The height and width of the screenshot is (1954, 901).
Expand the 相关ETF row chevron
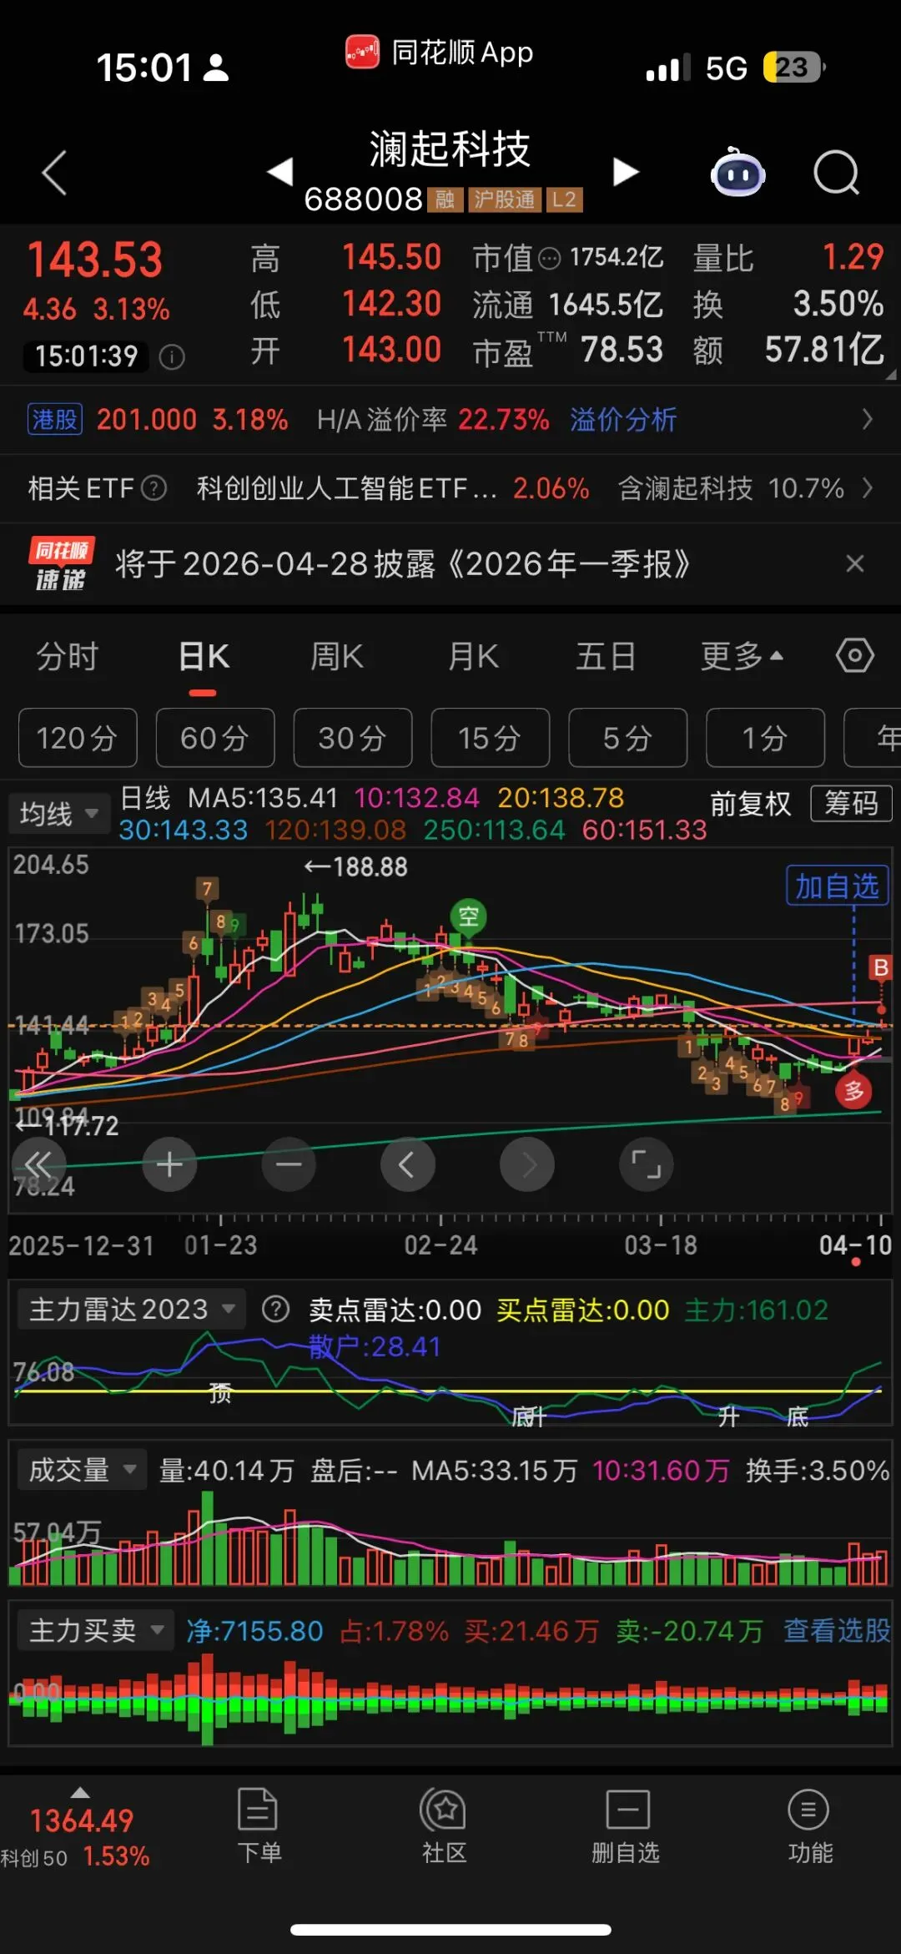tap(868, 487)
